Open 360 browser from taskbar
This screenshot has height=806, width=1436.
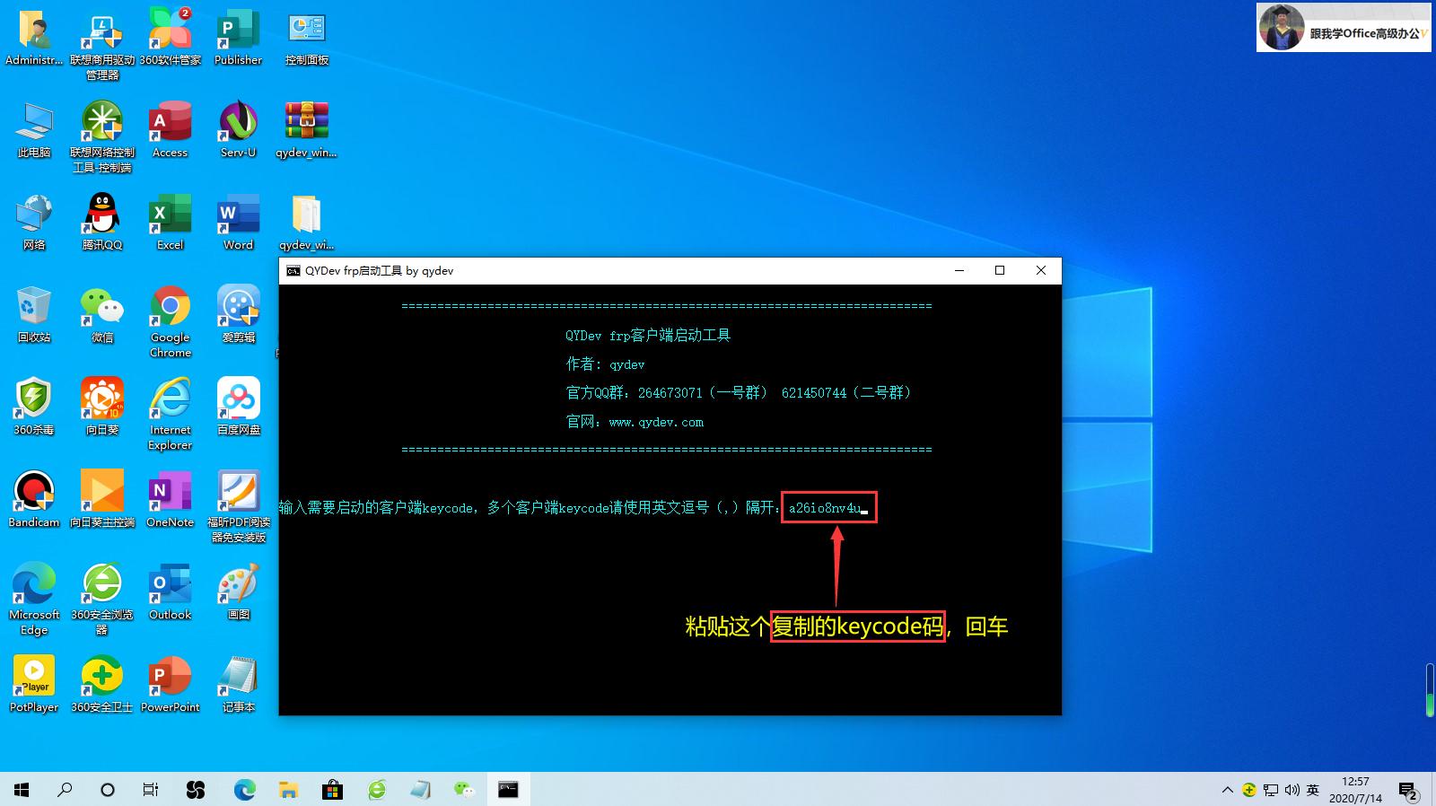pos(377,790)
